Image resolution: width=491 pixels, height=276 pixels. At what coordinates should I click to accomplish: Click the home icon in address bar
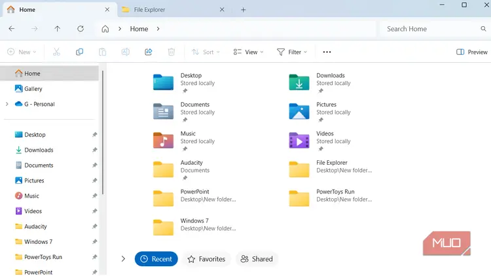[x=105, y=29]
